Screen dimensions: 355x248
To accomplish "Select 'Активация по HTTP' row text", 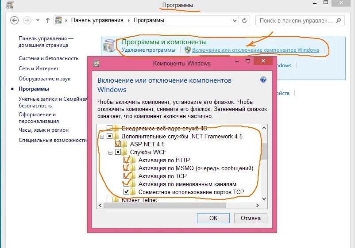I will point(164,160).
